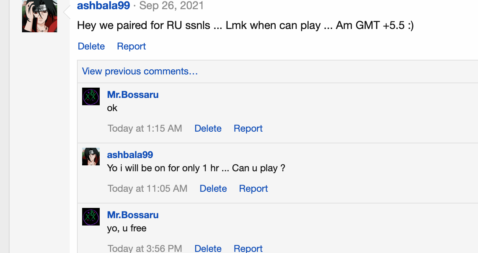Click the Today at 1:15 AM timestamp
The height and width of the screenshot is (253, 478).
(145, 128)
